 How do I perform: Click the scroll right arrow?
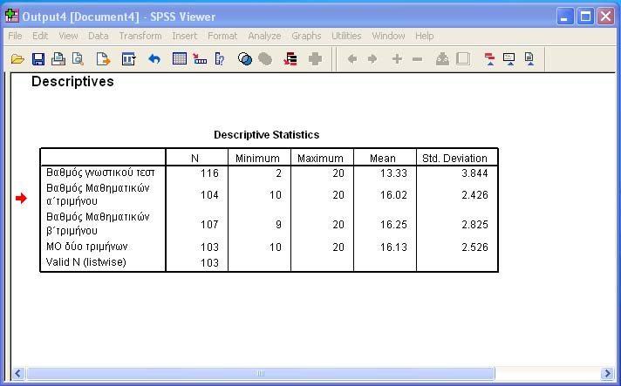point(607,373)
